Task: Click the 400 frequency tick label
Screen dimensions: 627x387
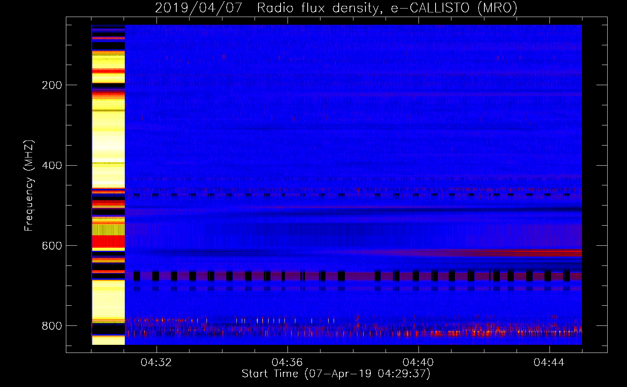Action: [52, 166]
